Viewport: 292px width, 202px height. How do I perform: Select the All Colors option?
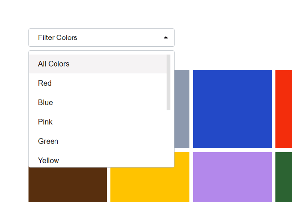pos(54,64)
